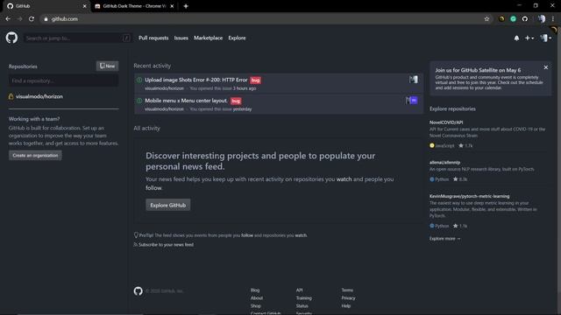Open Pull requests in the header

pos(153,38)
